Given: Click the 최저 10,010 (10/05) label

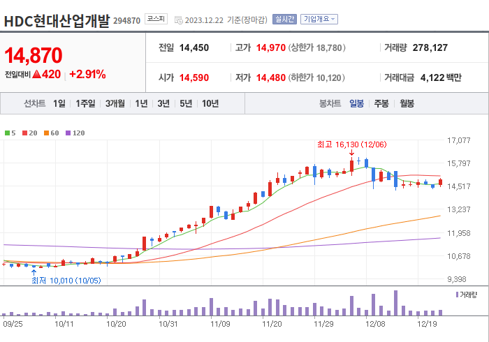Looking at the screenshot, I should coord(66,281).
